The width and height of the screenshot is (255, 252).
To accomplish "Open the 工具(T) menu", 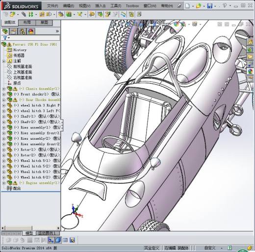I will coord(116,6).
